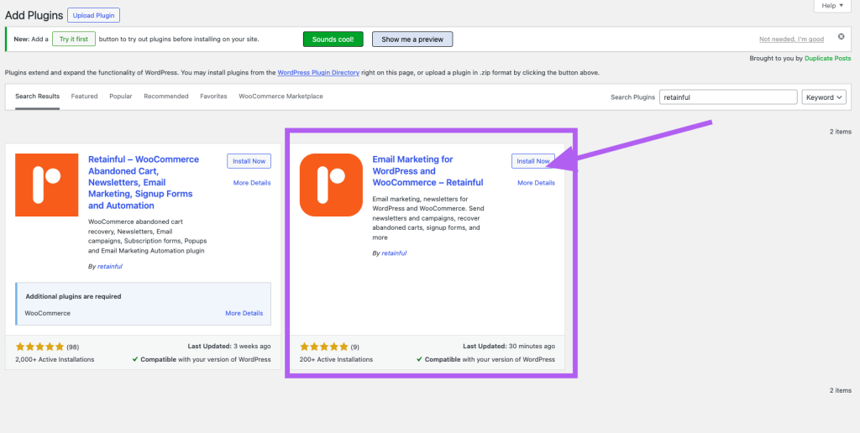Screen dimensions: 860x433
Task: Click the Upload Plugin button
Action: point(95,15)
